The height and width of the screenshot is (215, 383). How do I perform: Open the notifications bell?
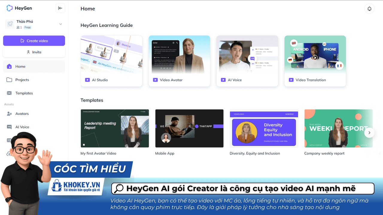369,9
